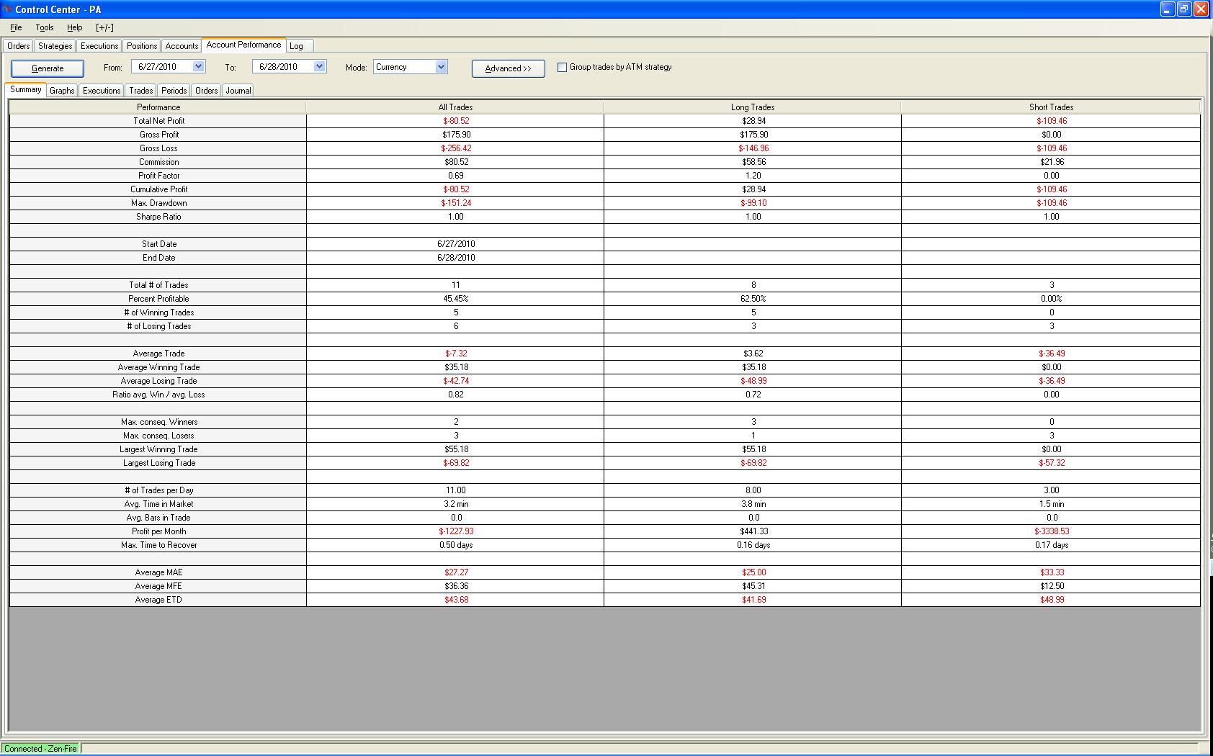The height and width of the screenshot is (756, 1213).
Task: Click Total # of Trades row label
Action: (x=158, y=285)
